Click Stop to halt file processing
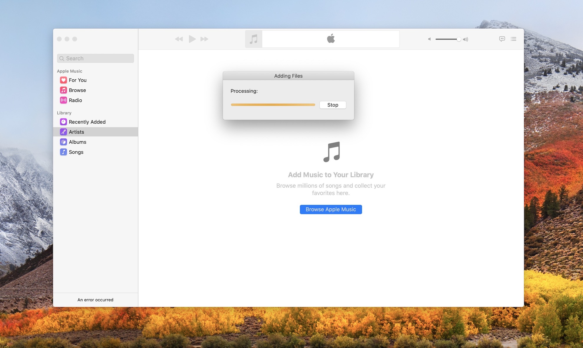 pos(332,104)
